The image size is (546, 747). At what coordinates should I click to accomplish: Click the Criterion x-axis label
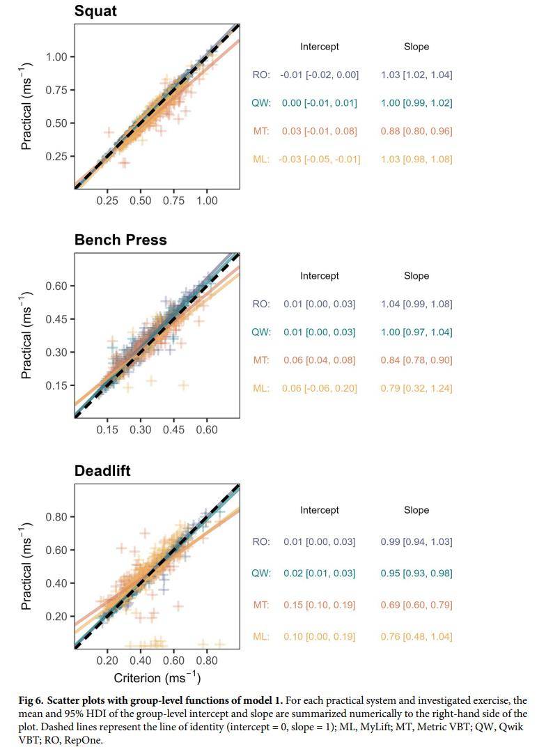(157, 677)
